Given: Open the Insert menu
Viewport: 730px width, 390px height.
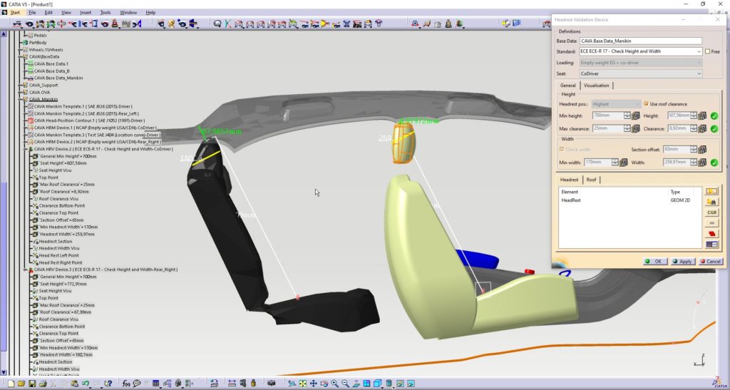Looking at the screenshot, I should [x=86, y=13].
